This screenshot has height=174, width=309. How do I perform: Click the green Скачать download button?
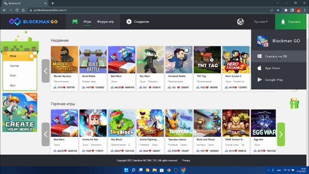click(x=291, y=22)
